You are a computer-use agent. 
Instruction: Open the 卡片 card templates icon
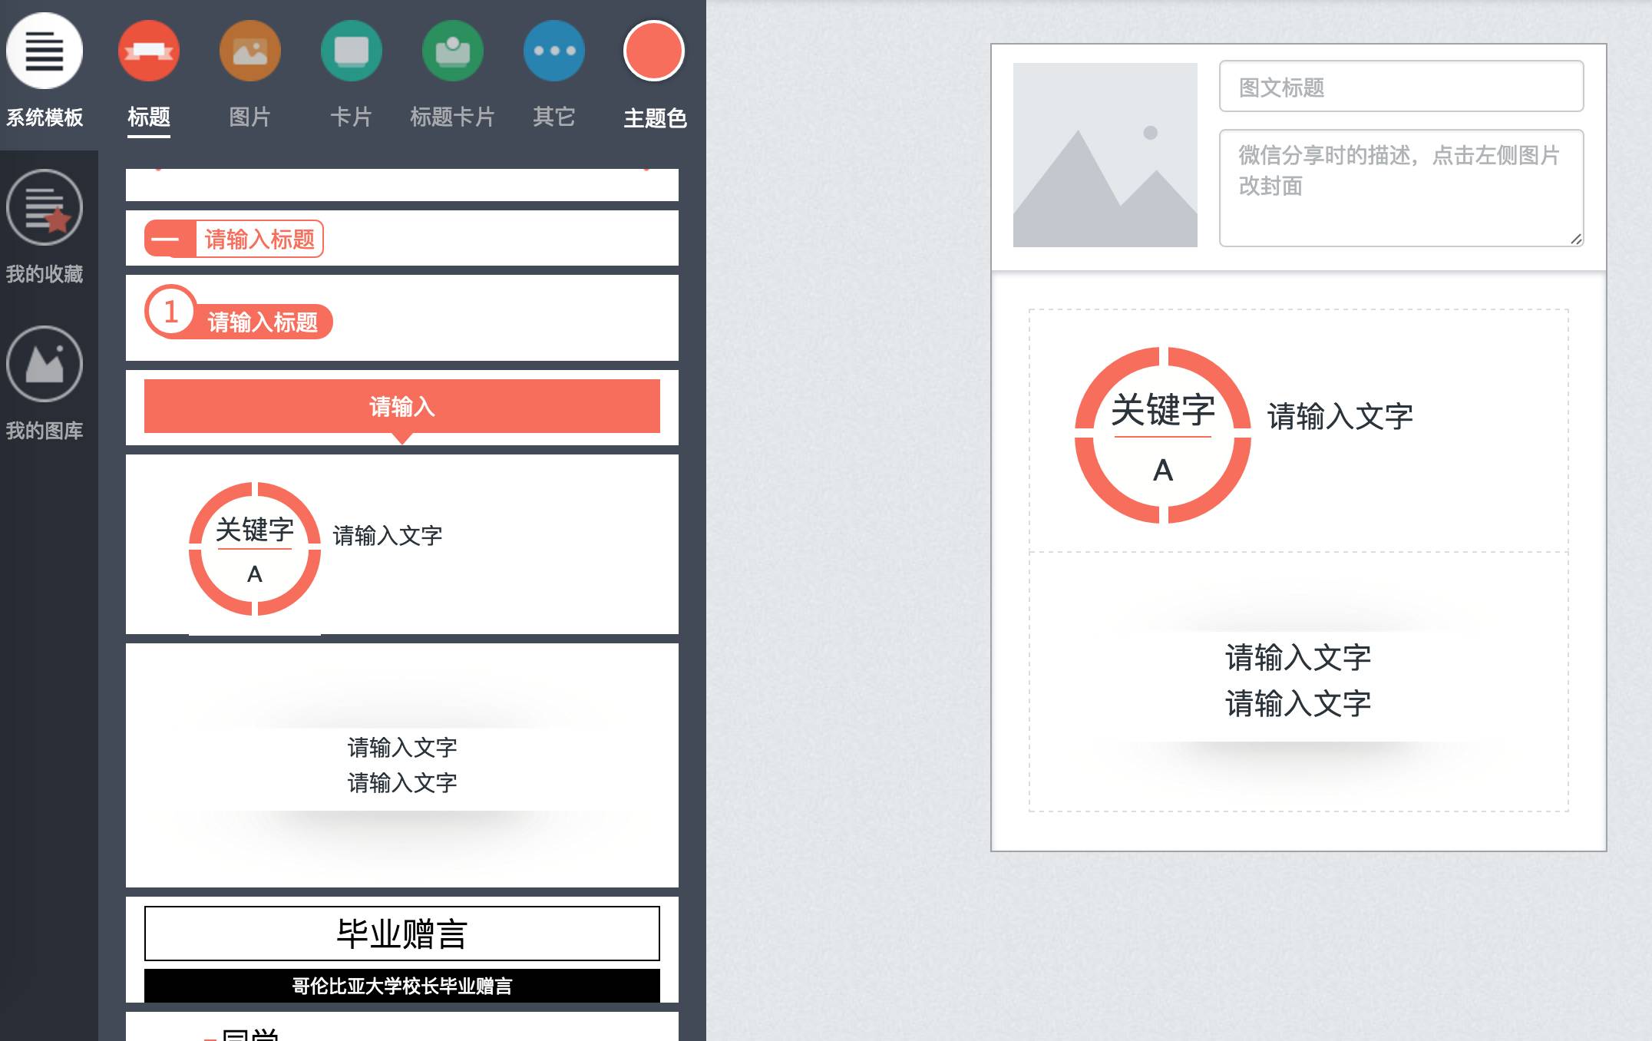[352, 51]
